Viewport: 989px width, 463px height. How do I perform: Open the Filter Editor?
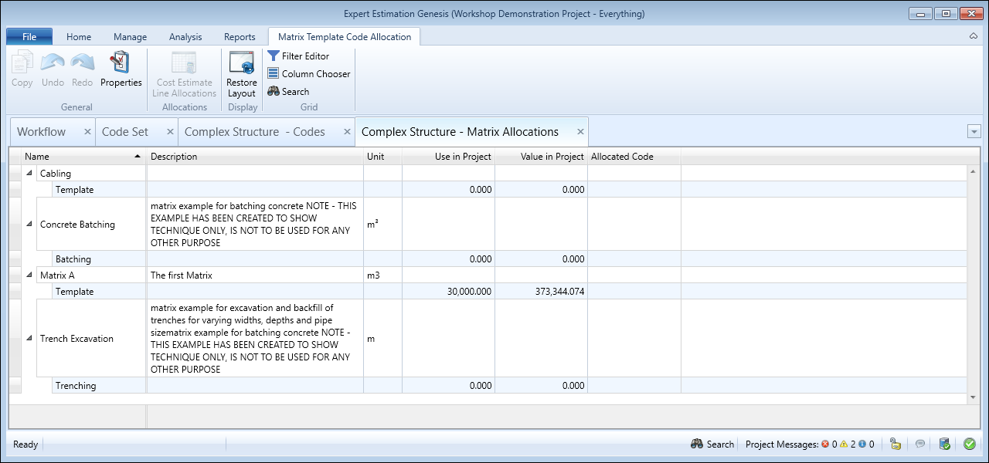click(x=298, y=56)
